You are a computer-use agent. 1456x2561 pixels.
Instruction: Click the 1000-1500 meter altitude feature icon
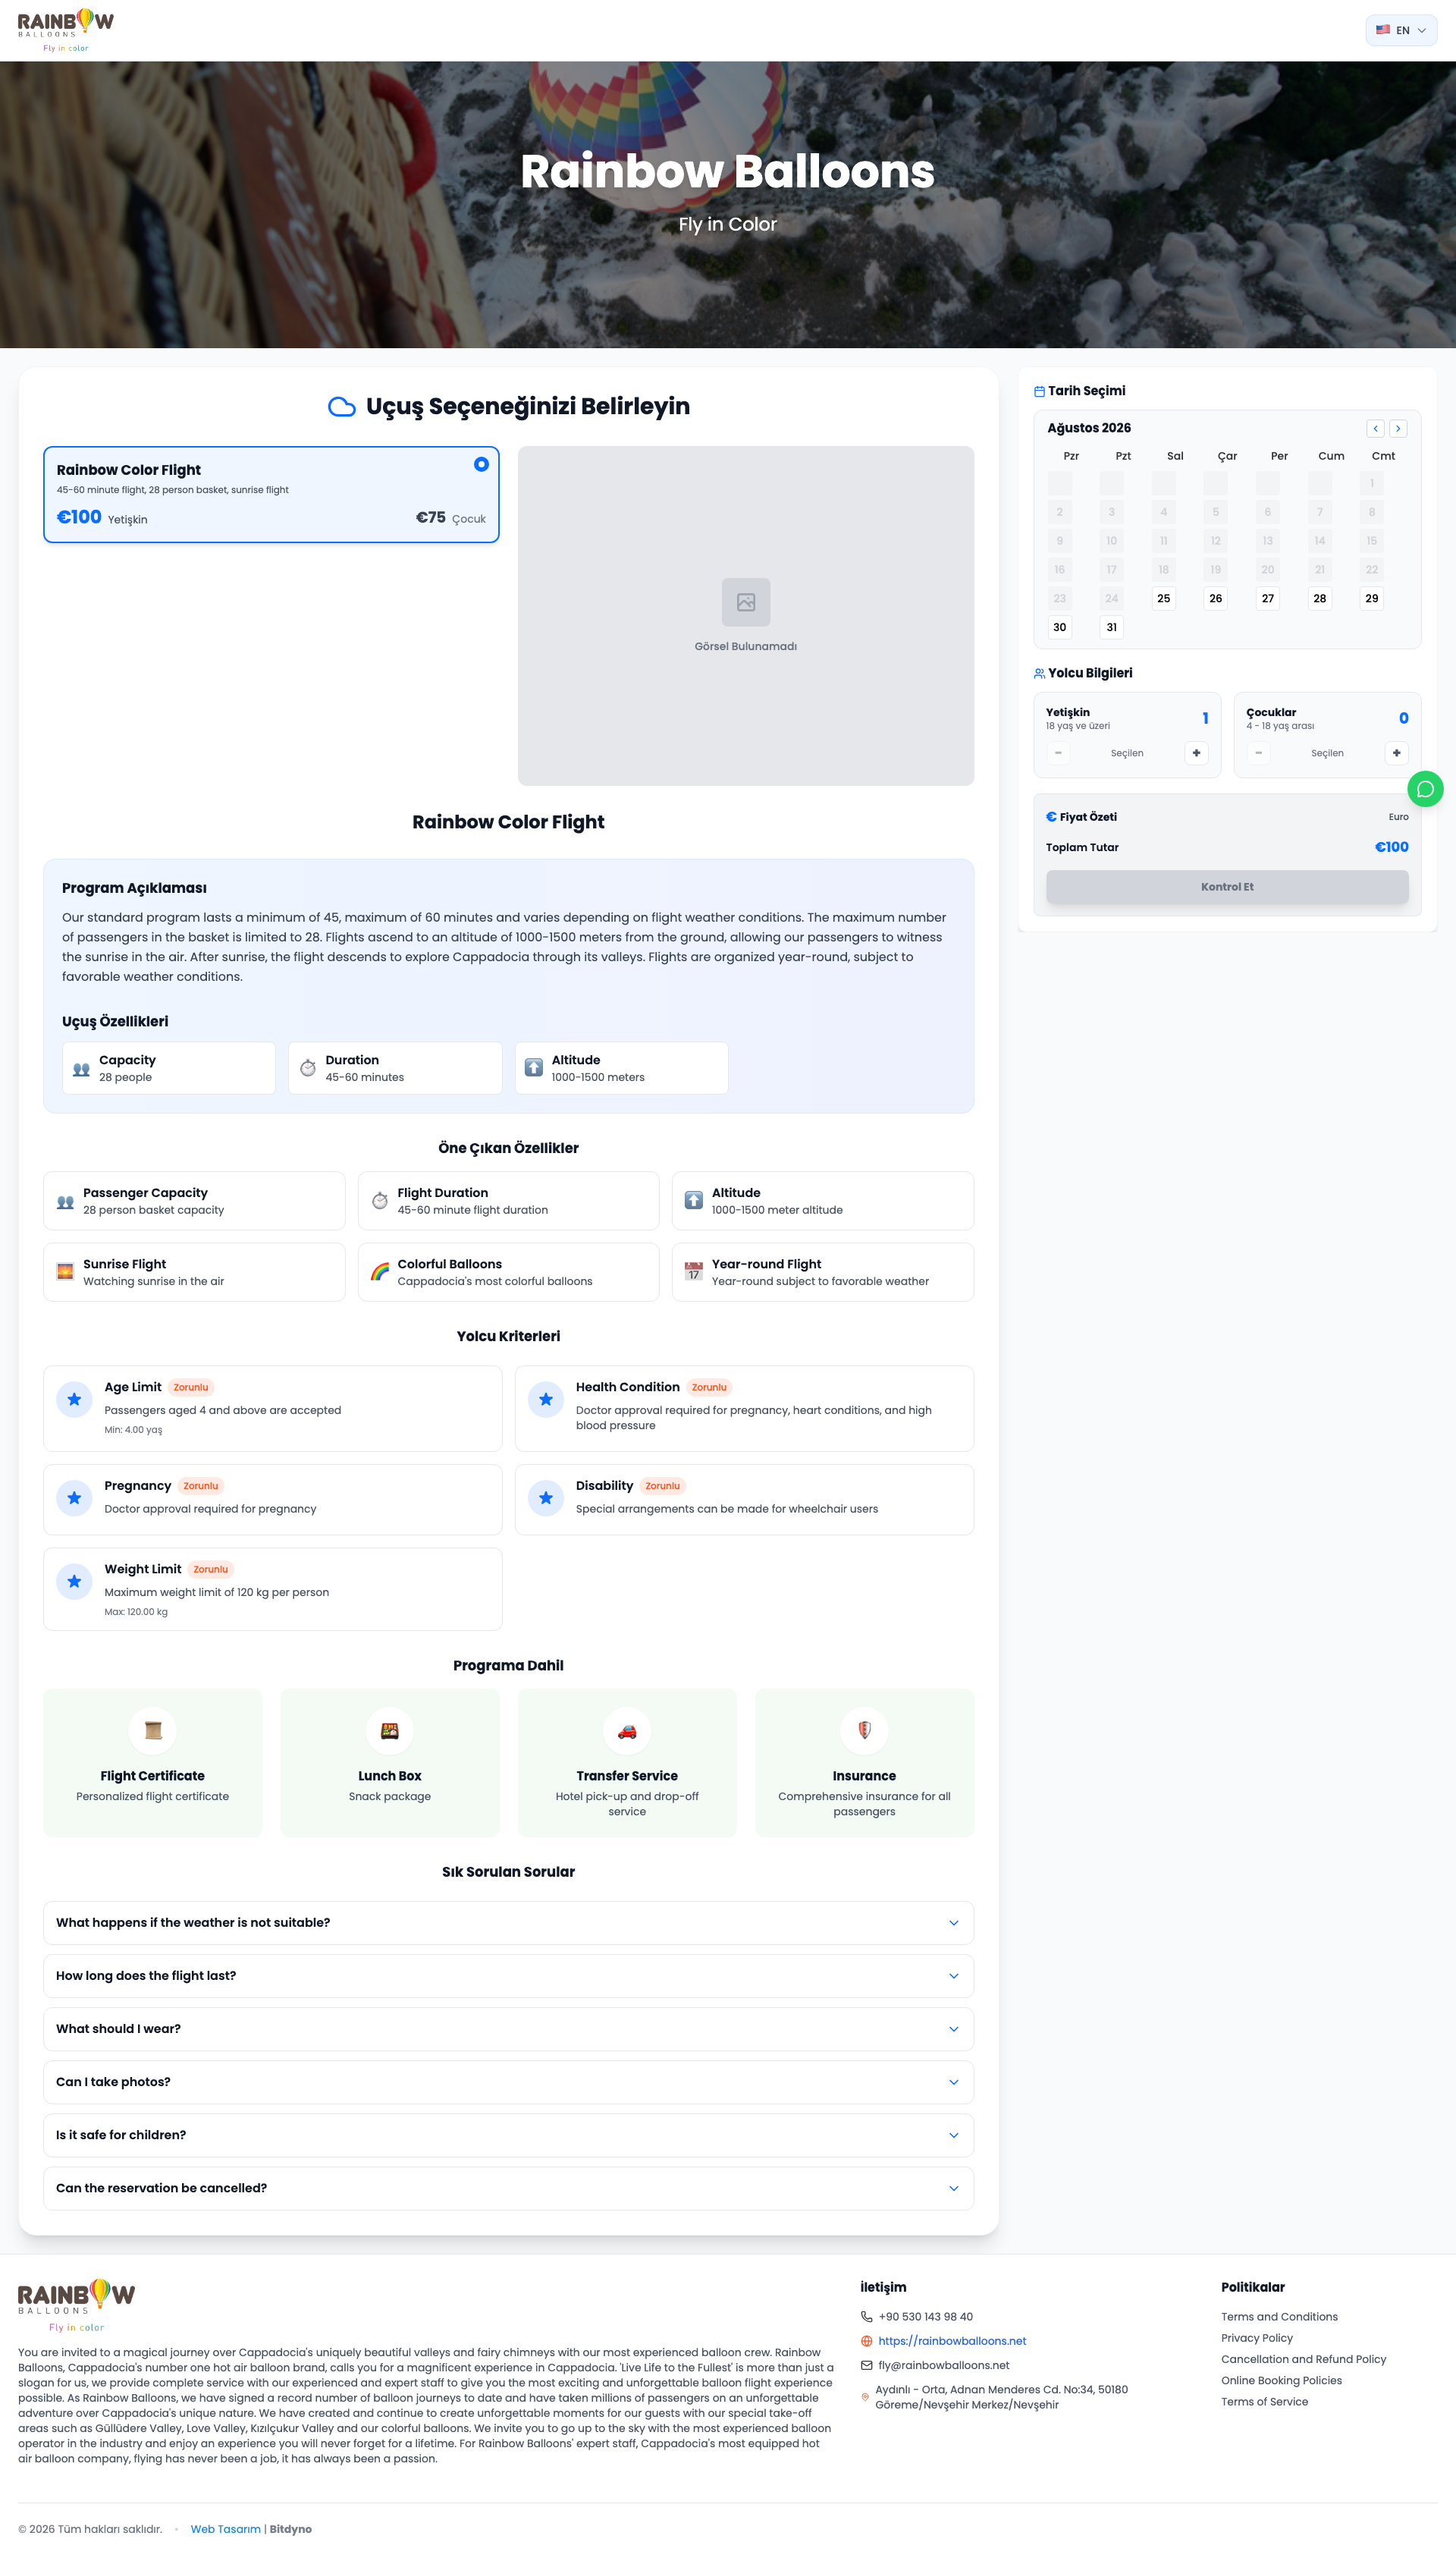click(x=694, y=1200)
